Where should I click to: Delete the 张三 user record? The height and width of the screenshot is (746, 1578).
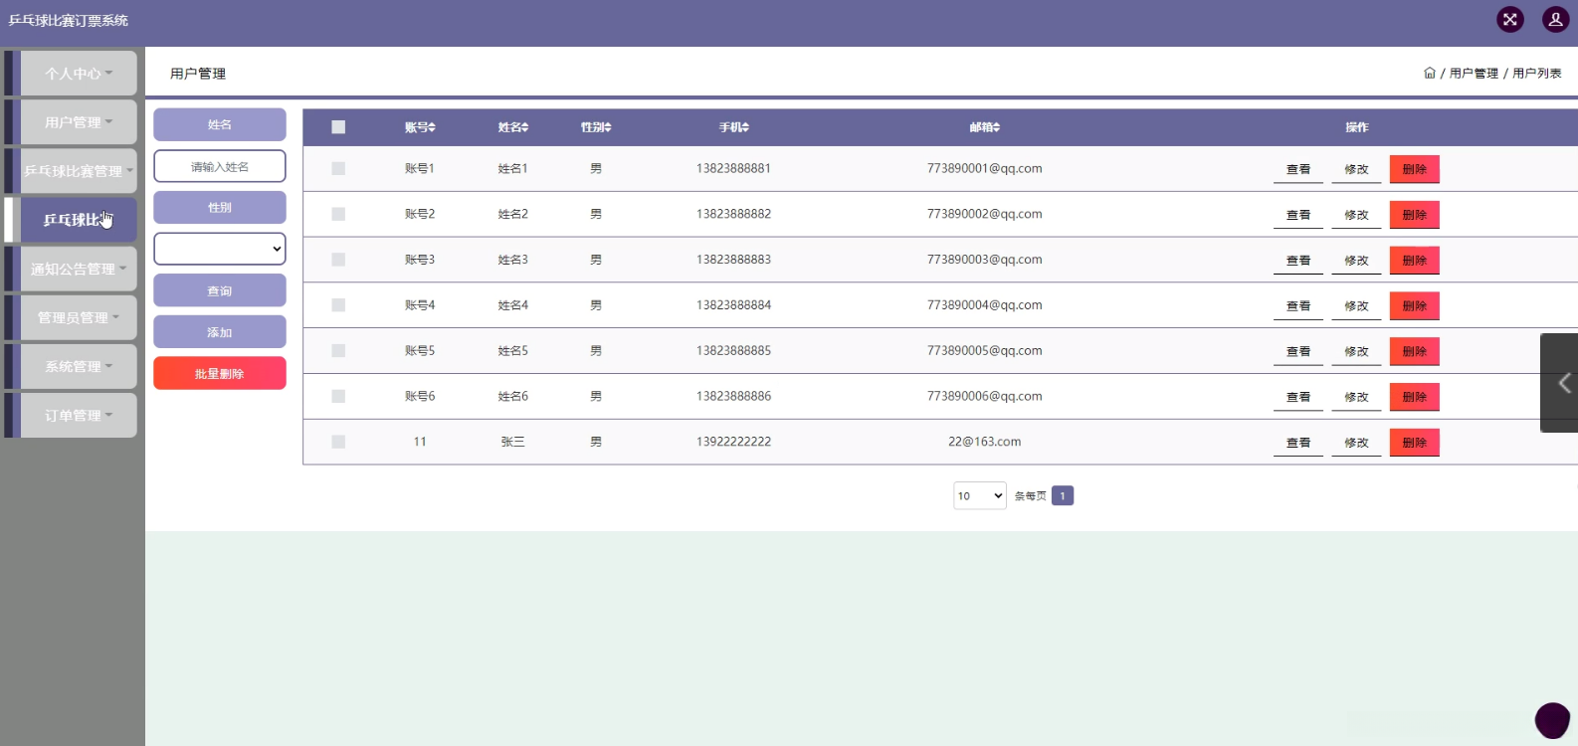click(1415, 443)
